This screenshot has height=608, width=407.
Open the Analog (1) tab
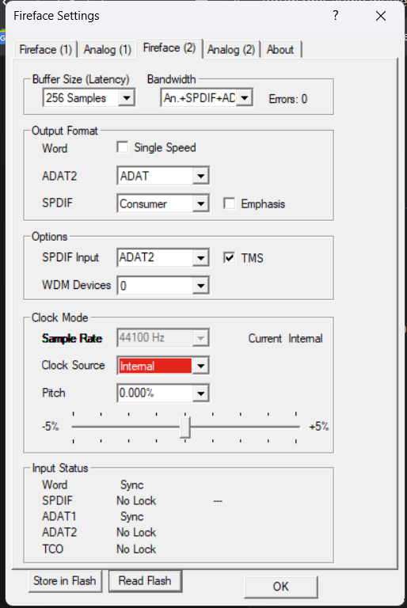(108, 50)
